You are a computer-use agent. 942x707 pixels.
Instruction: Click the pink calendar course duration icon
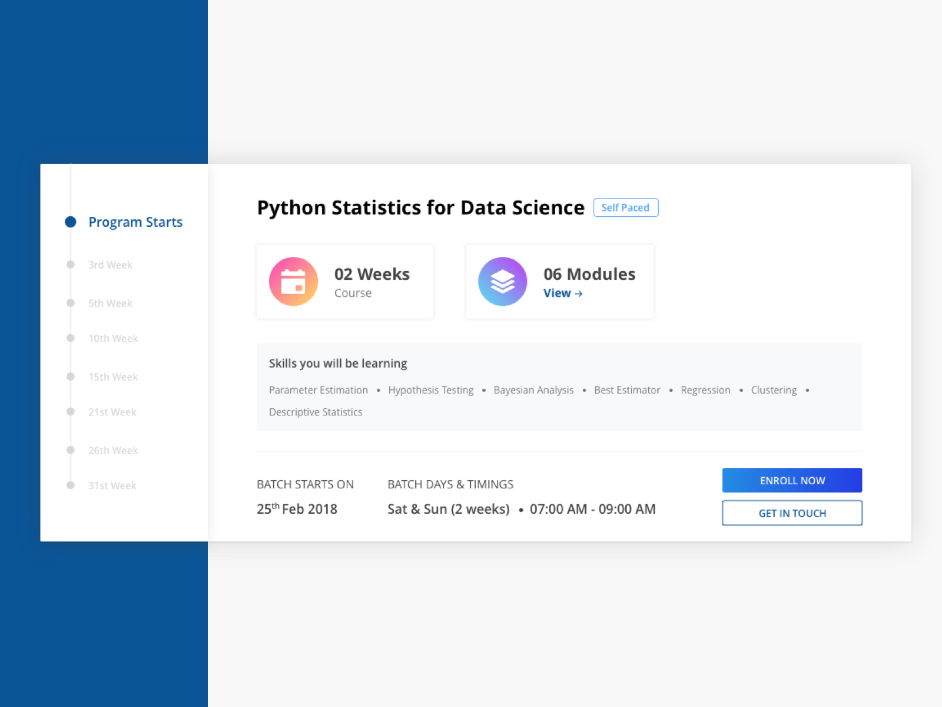pyautogui.click(x=293, y=281)
